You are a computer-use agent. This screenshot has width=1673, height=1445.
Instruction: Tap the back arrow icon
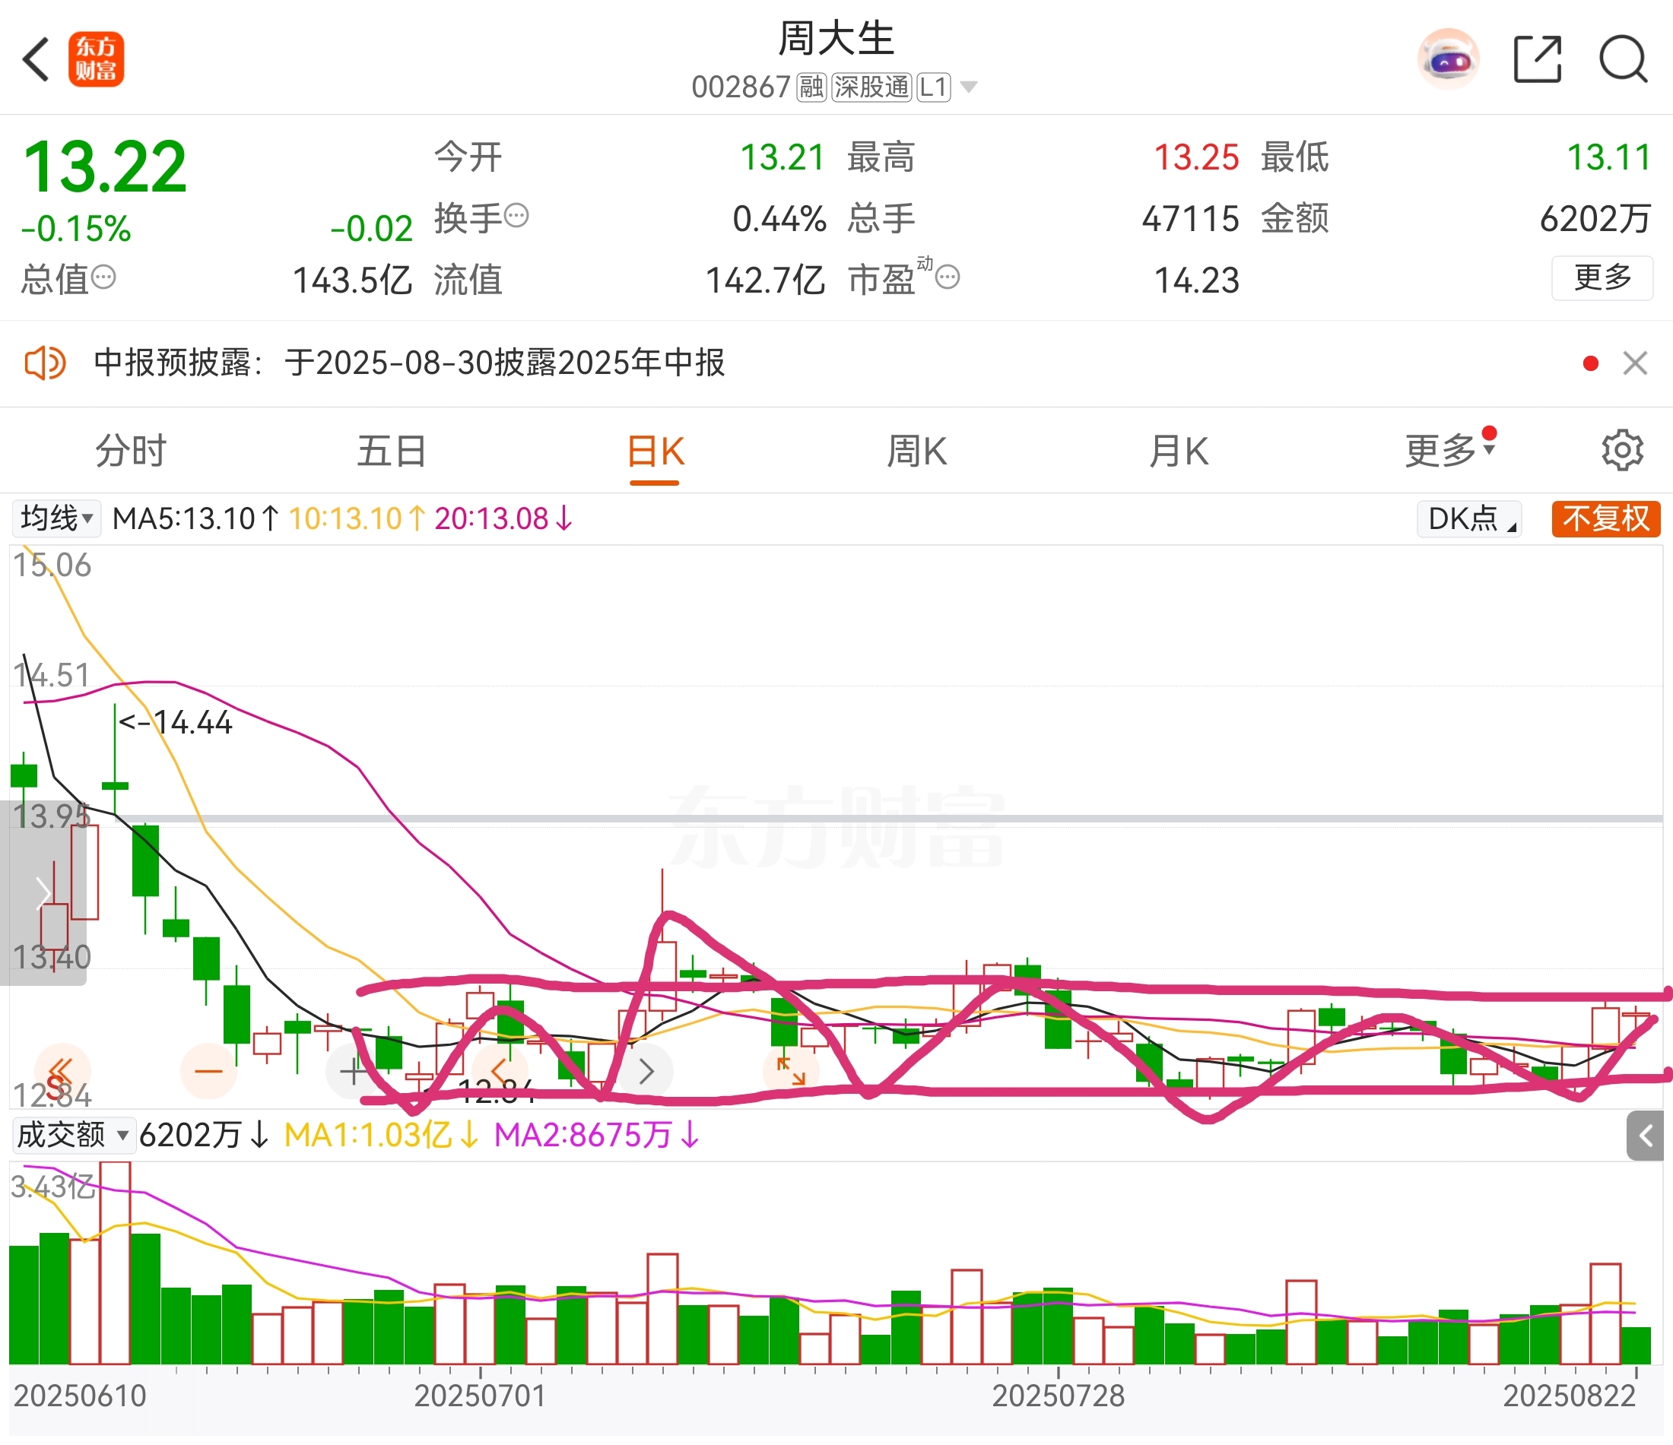coord(37,59)
